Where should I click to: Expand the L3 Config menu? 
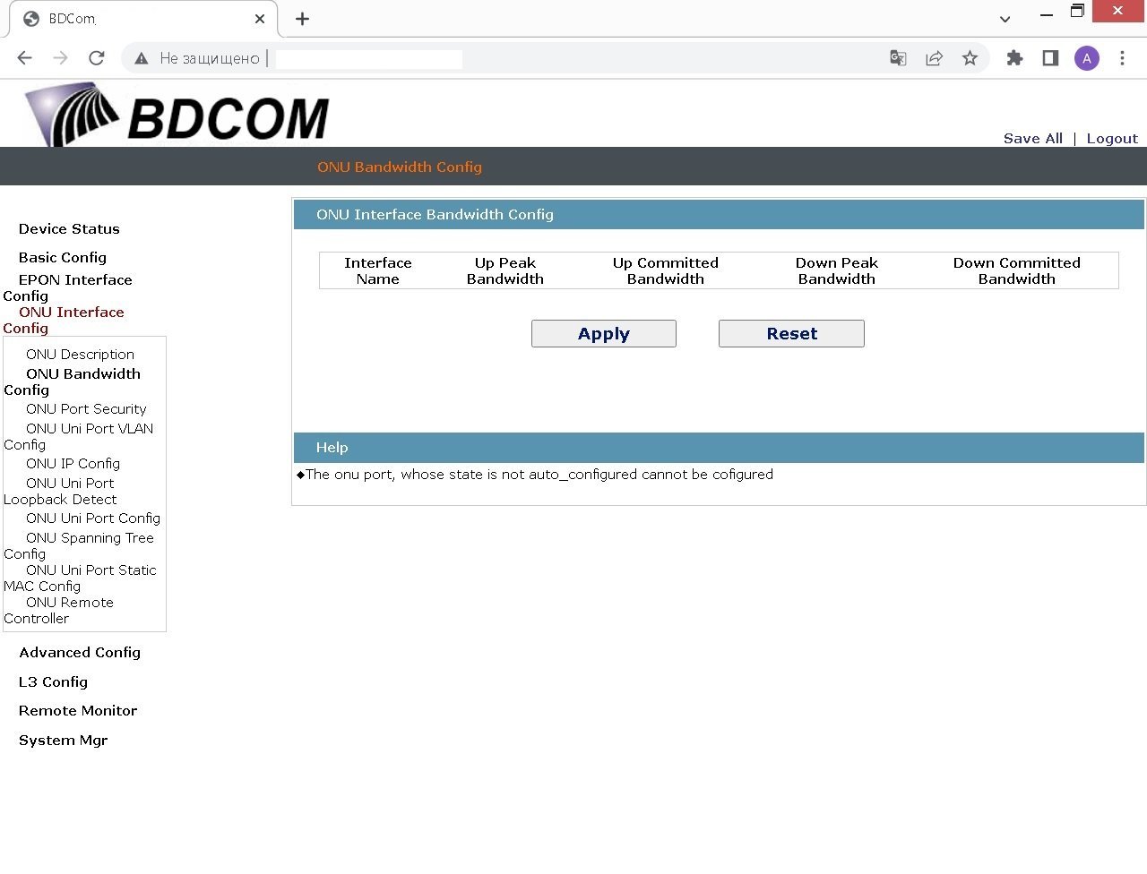tap(54, 682)
